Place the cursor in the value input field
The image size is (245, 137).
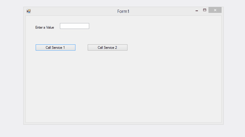tap(74, 26)
